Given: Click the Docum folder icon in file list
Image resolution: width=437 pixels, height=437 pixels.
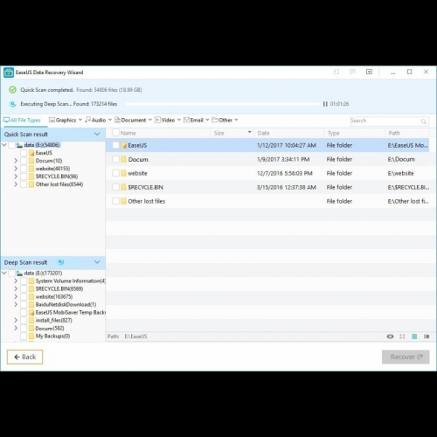Looking at the screenshot, I should tap(123, 159).
